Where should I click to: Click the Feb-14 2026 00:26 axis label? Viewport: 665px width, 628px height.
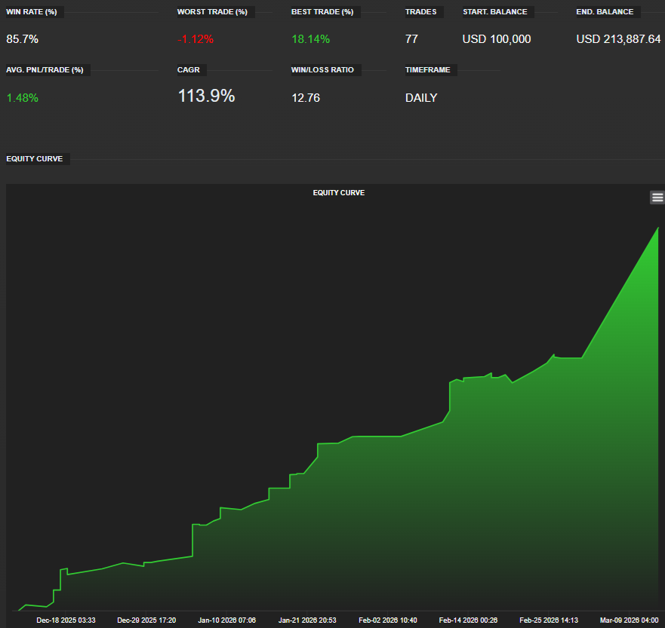coord(468,620)
